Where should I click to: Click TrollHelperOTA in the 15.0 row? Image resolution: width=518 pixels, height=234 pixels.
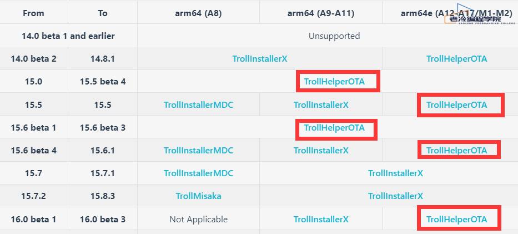point(334,81)
